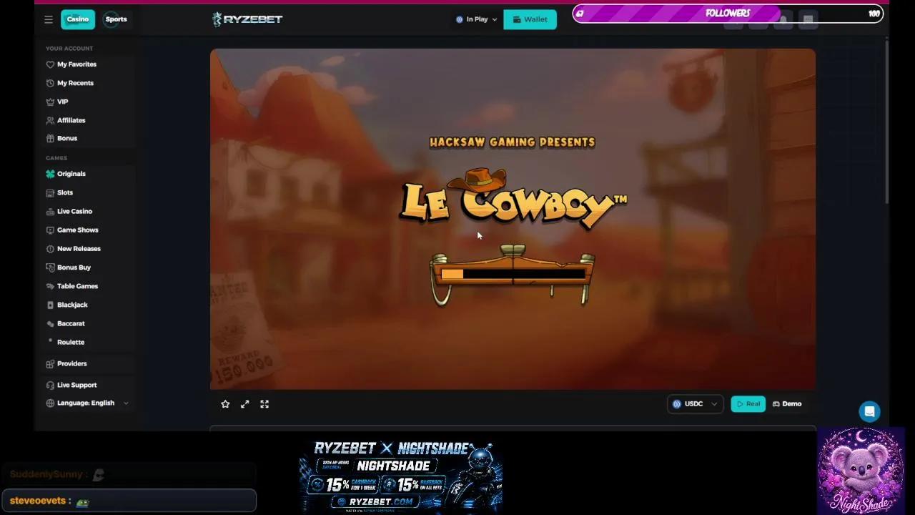Viewport: 915px width, 515px height.
Task: Click the slots icon beside Slots
Action: (50, 192)
